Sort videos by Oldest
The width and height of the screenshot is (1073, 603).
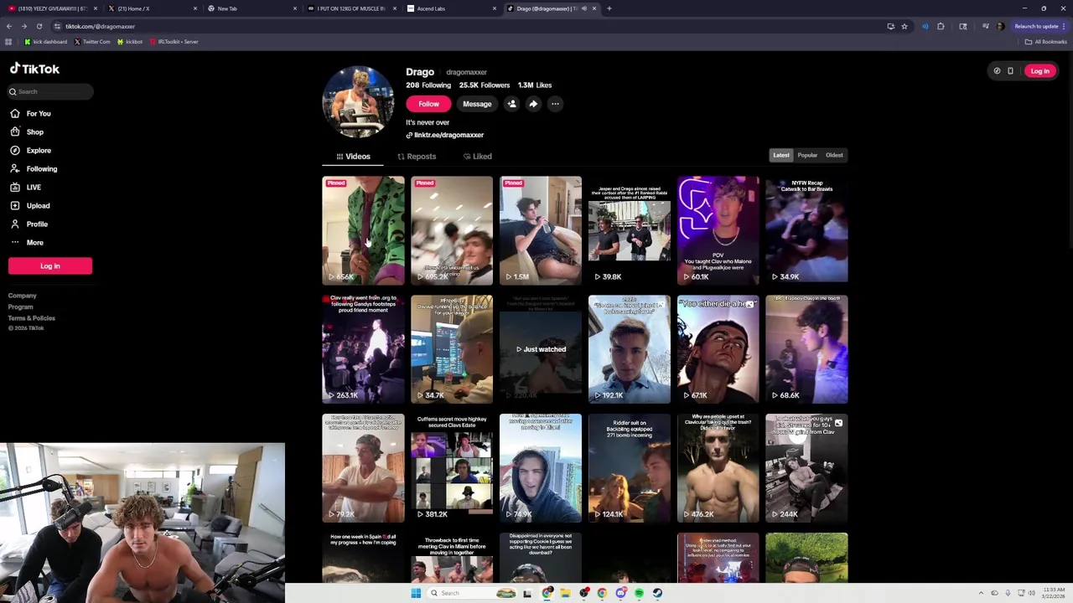[x=834, y=155]
